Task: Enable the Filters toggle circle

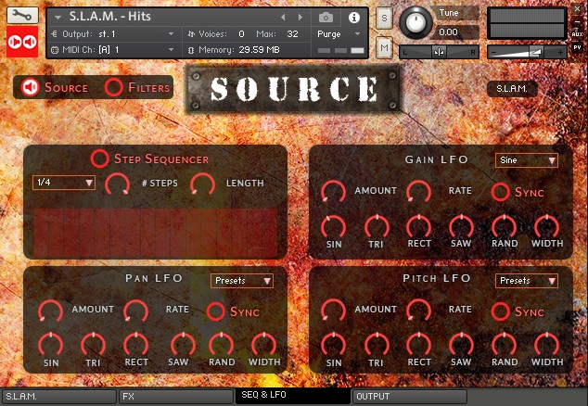Action: pos(114,87)
